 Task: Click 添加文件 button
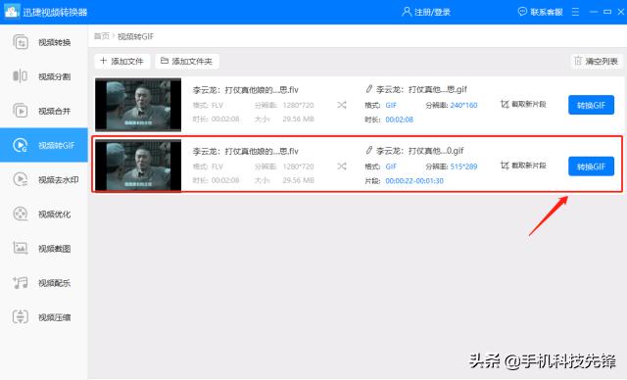tap(122, 61)
